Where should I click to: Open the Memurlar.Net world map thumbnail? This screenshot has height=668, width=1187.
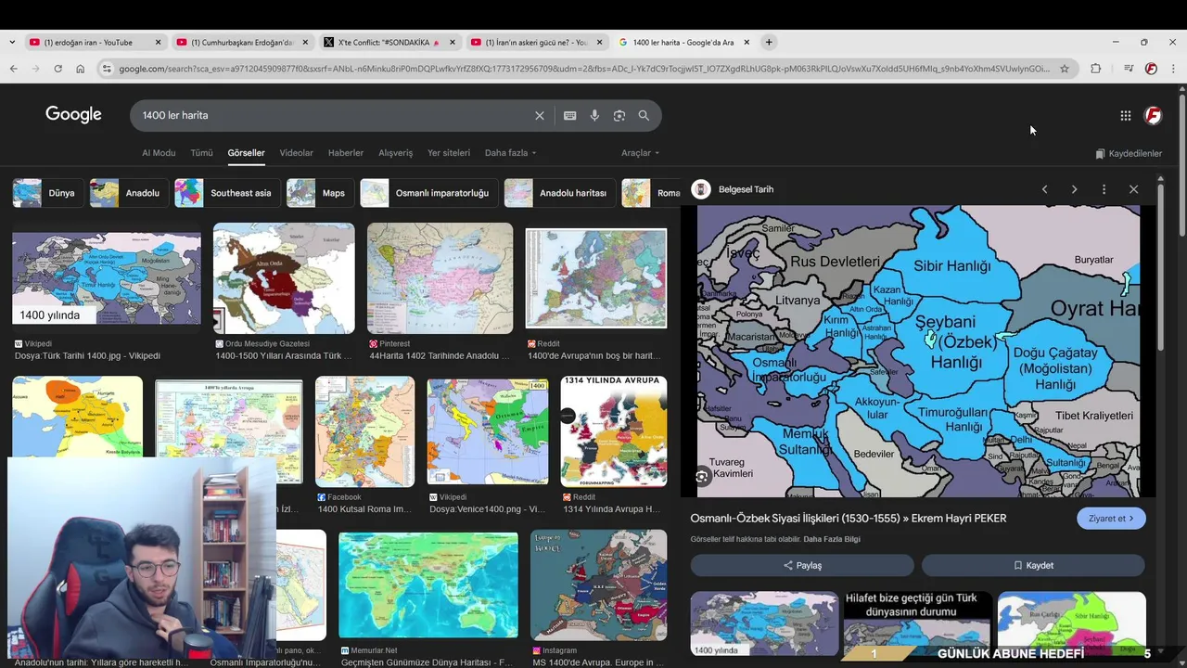[428, 584]
